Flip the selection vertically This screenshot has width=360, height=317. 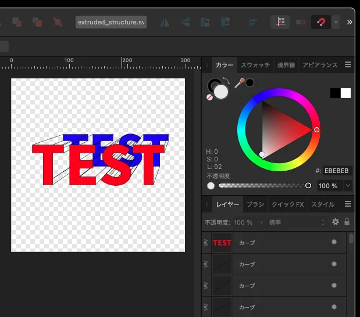(x=186, y=22)
